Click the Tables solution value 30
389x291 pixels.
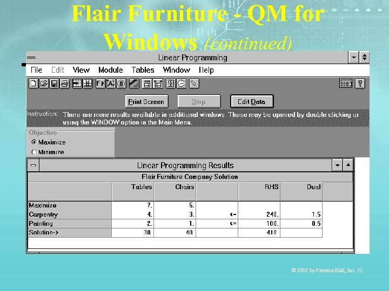(x=133, y=233)
